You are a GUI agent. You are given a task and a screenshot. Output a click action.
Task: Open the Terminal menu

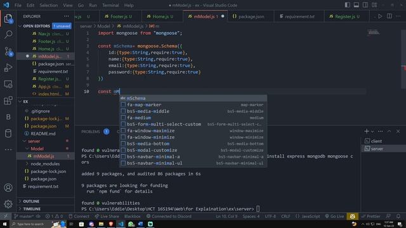pyautogui.click(x=110, y=5)
